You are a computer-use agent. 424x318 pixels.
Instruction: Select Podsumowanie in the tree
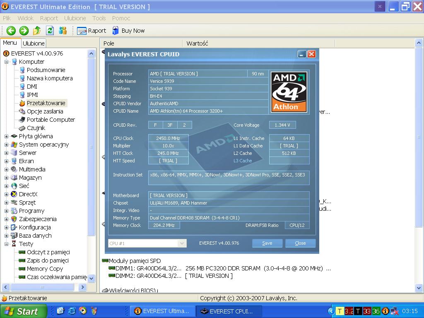tap(46, 70)
